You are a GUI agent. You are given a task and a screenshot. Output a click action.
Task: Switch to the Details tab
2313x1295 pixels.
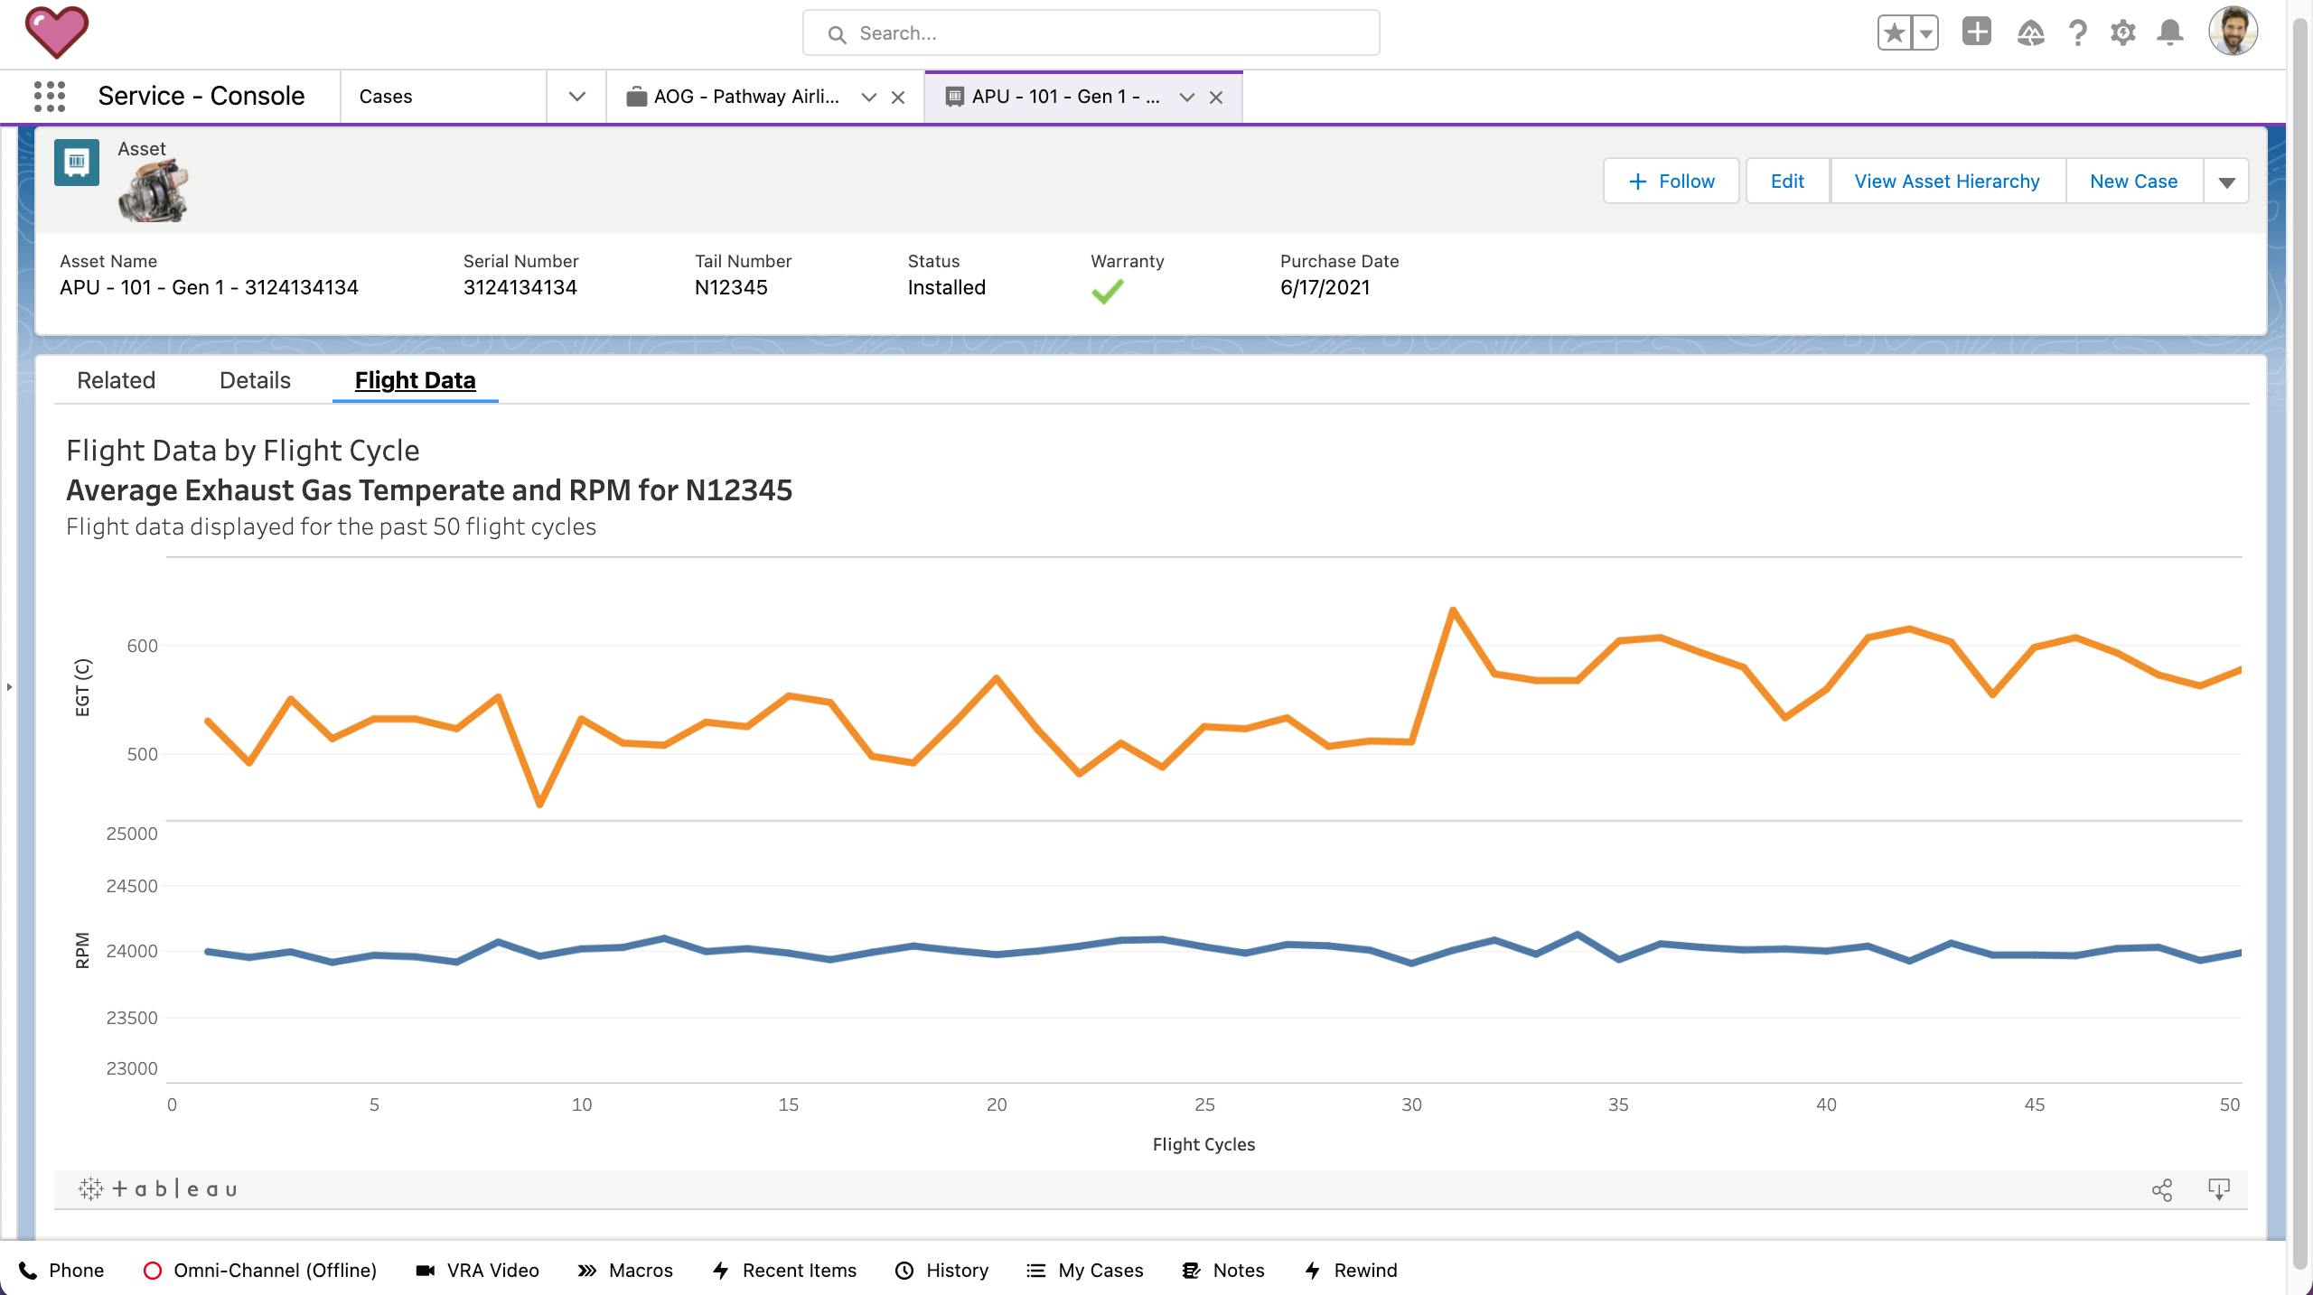pyautogui.click(x=255, y=380)
